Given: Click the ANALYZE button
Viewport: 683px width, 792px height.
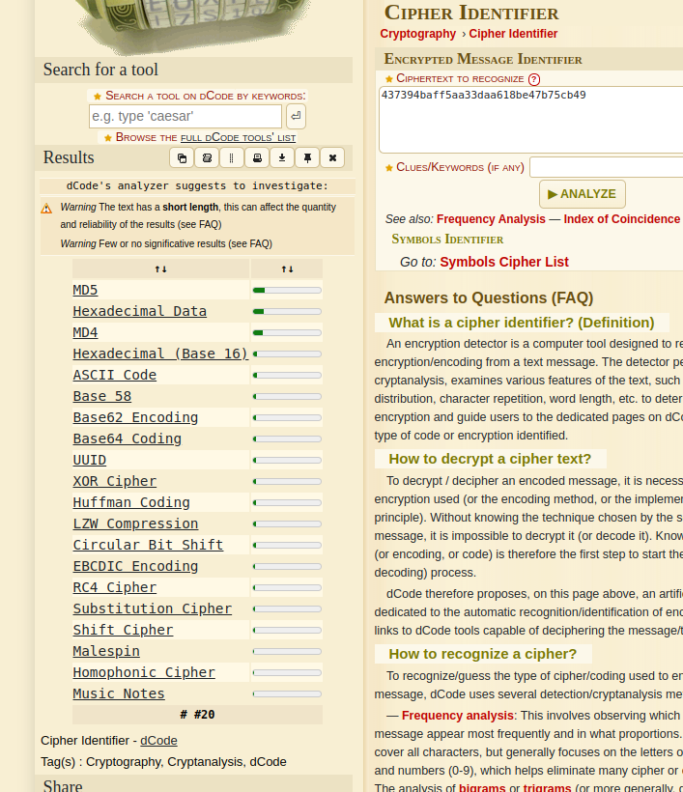Looking at the screenshot, I should 582,194.
